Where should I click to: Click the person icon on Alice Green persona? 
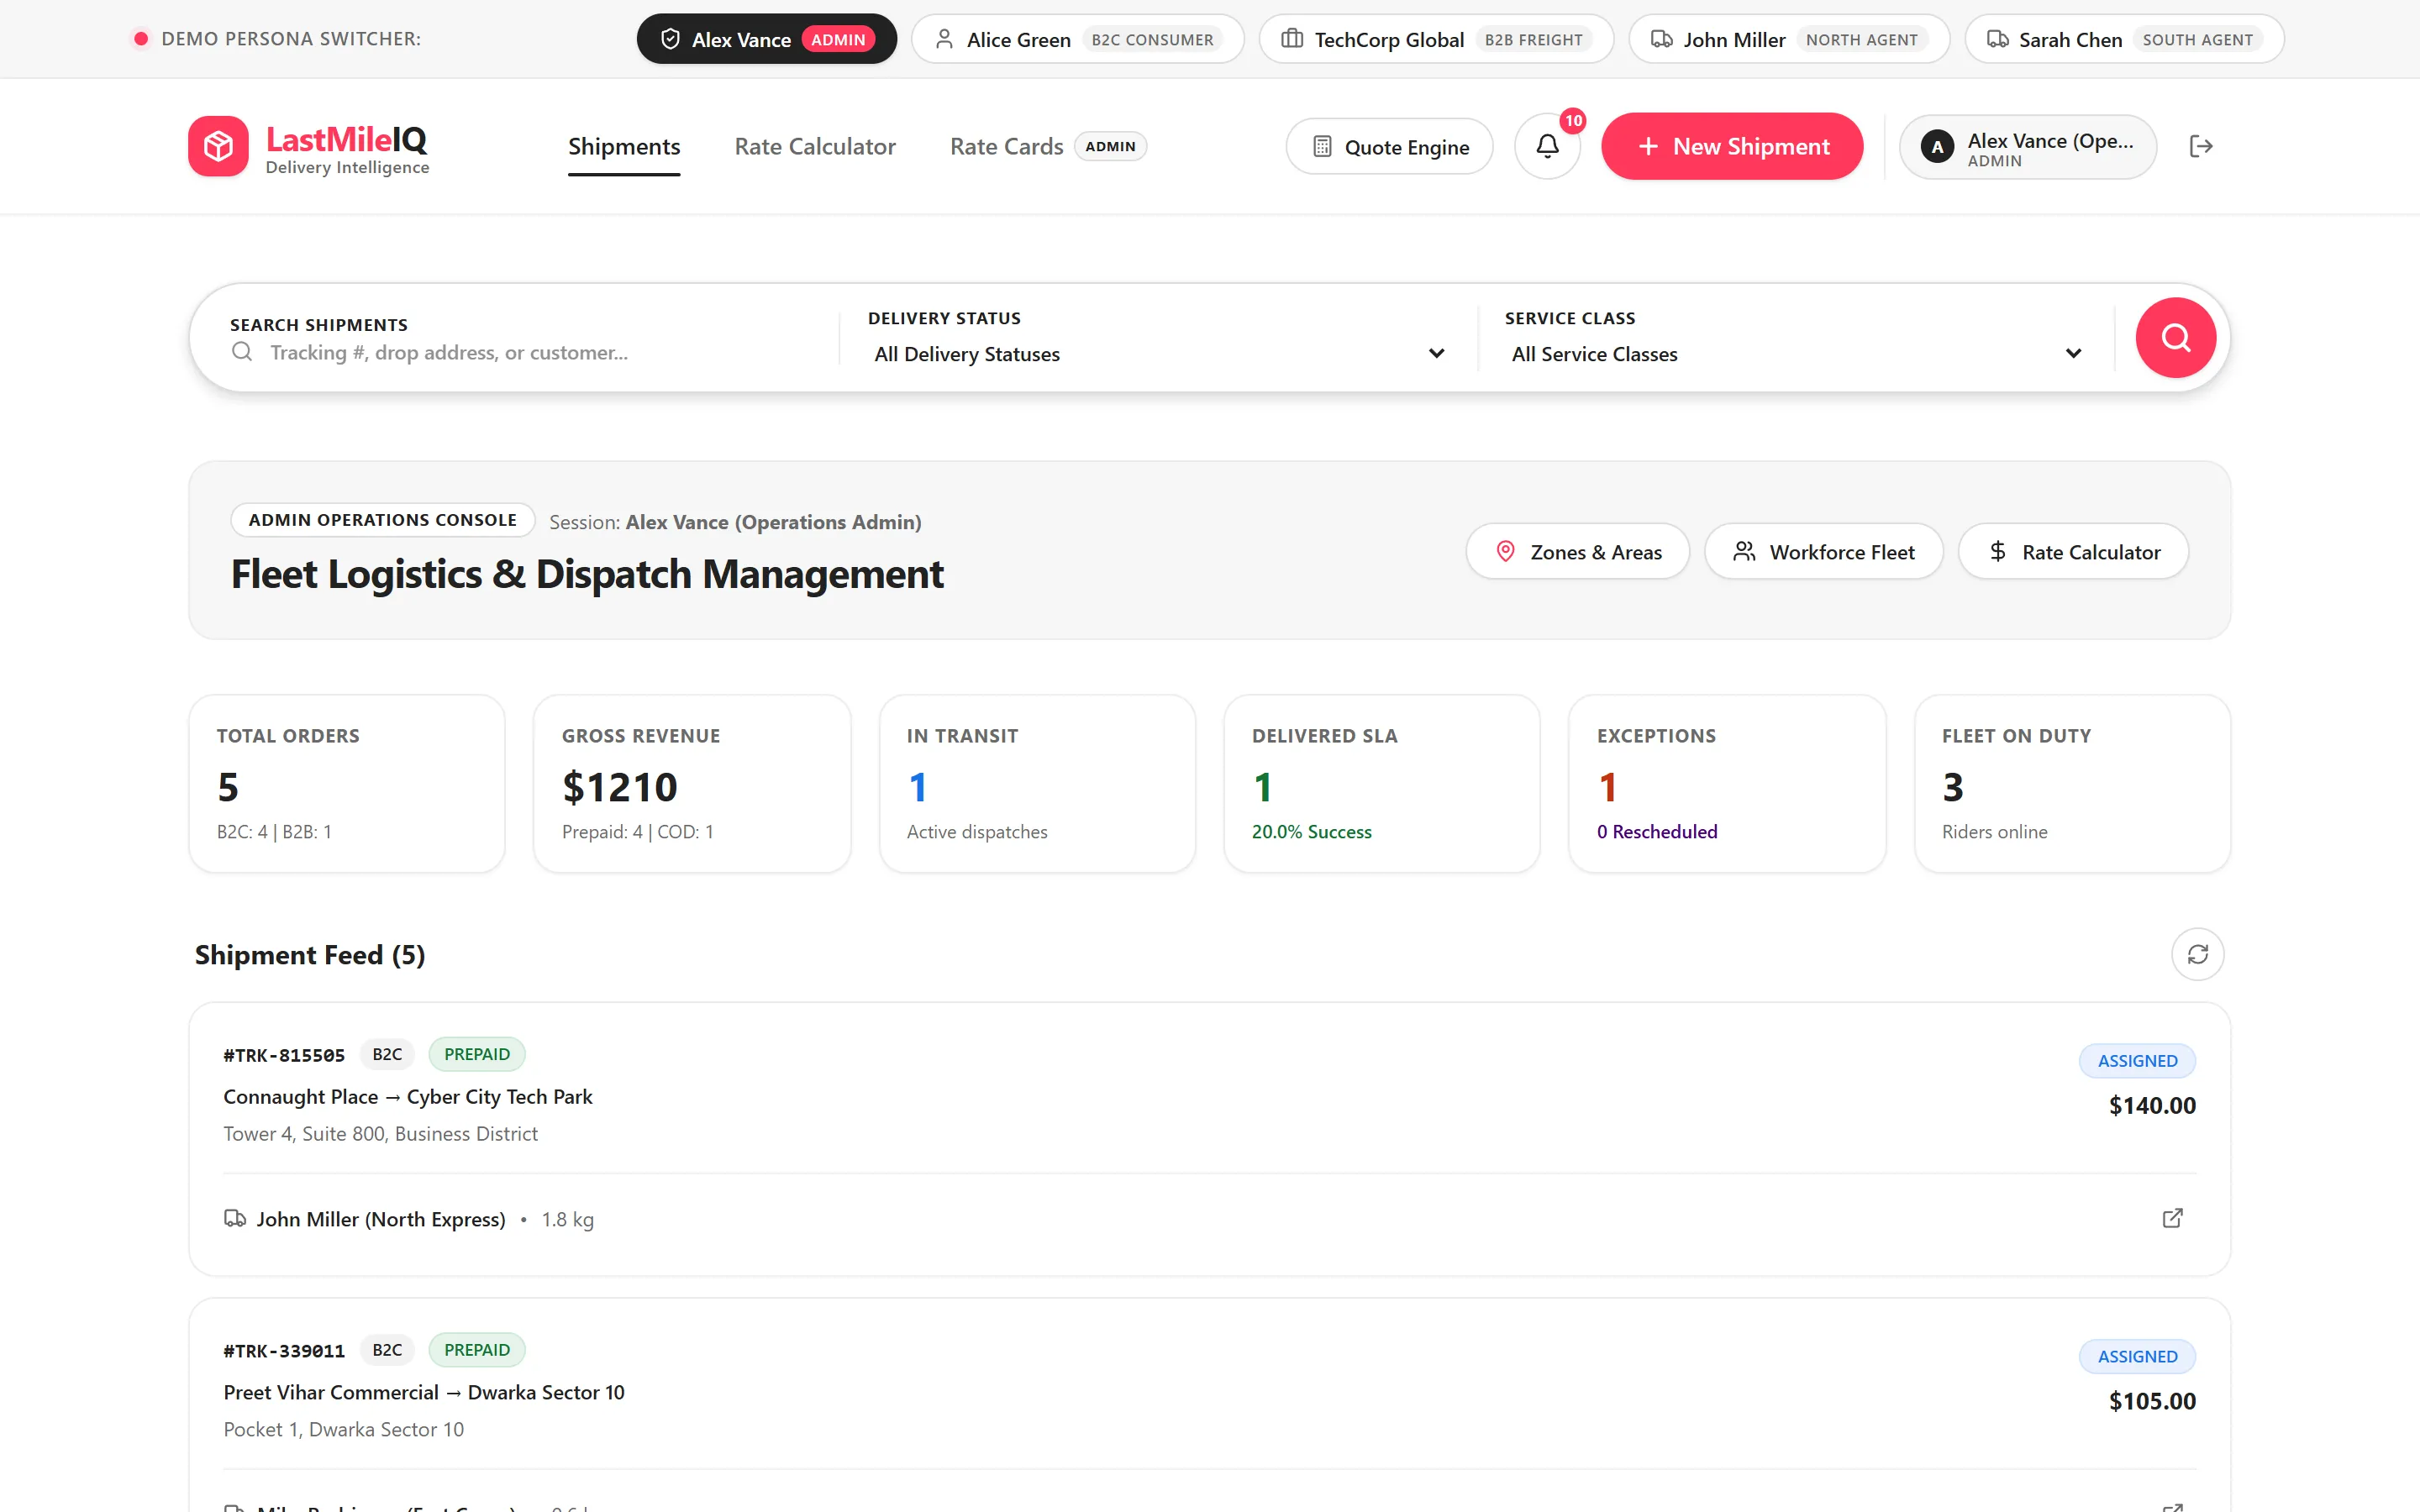943,39
